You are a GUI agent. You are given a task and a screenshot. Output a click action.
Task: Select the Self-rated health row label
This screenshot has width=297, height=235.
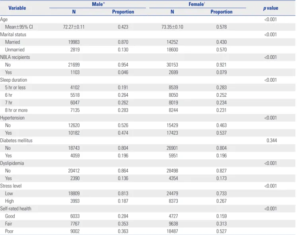coord(16,208)
